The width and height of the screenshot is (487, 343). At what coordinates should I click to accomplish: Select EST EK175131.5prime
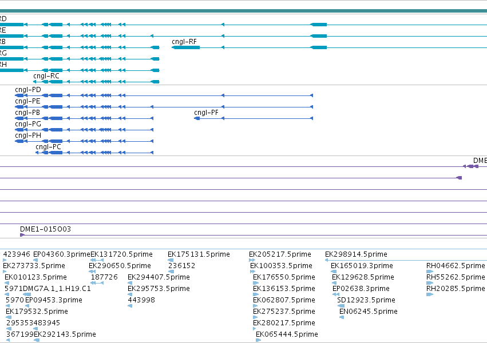(x=199, y=254)
